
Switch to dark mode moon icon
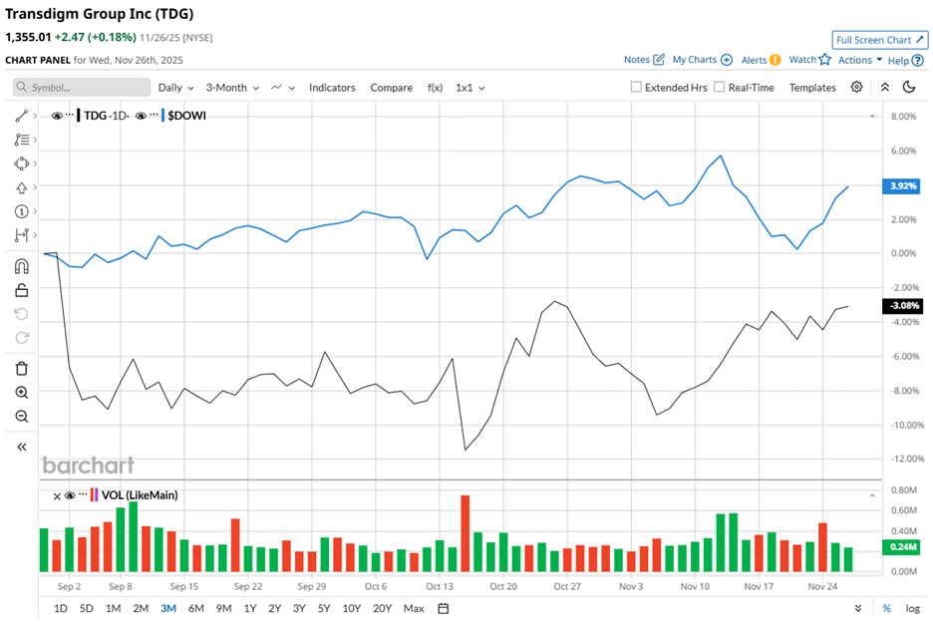pyautogui.click(x=909, y=87)
